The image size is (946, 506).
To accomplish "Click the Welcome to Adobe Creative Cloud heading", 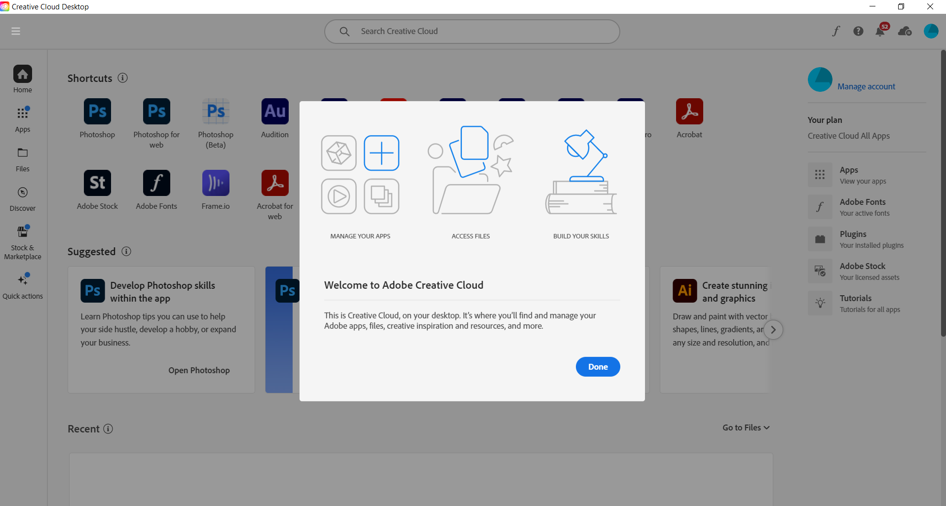I will coord(404,285).
